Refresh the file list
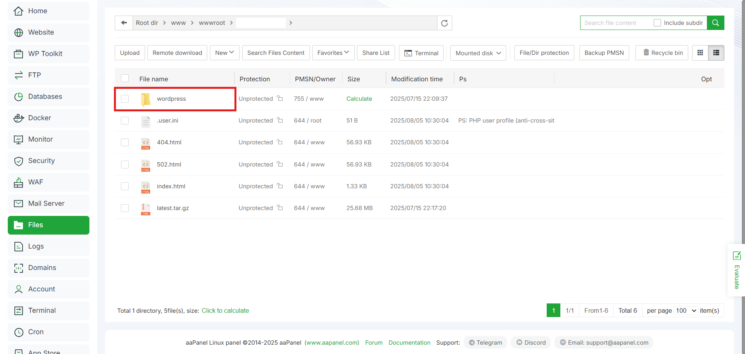Viewport: 745px width, 354px height. click(x=444, y=23)
